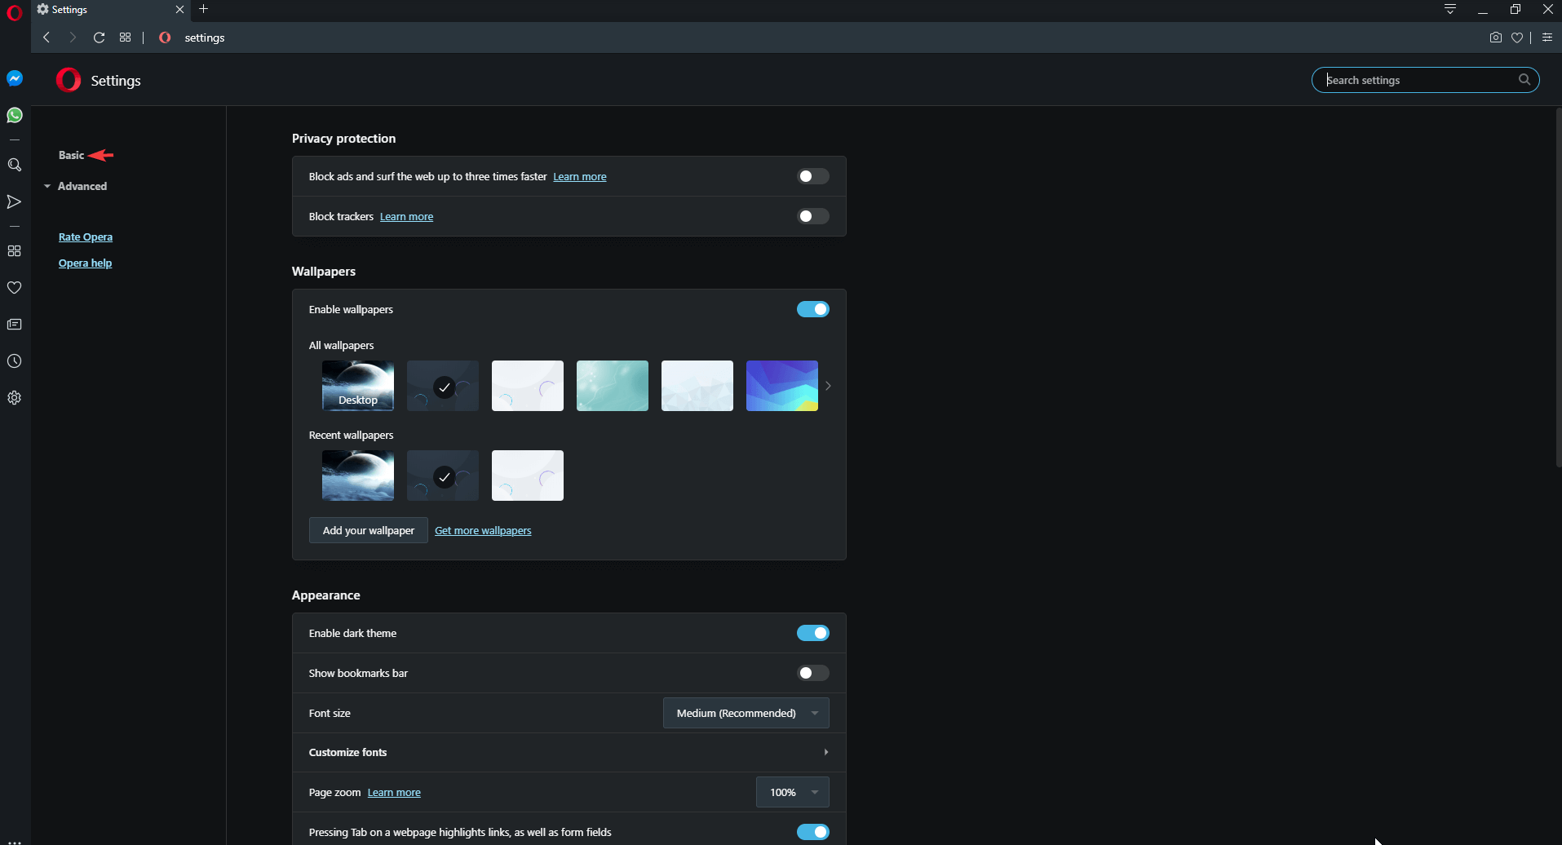1562x845 pixels.
Task: Reload the current page
Action: [99, 38]
